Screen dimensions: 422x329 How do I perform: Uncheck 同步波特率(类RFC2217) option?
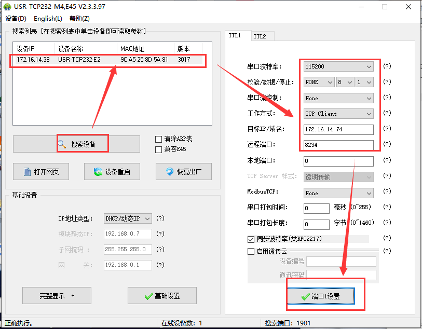(251, 239)
